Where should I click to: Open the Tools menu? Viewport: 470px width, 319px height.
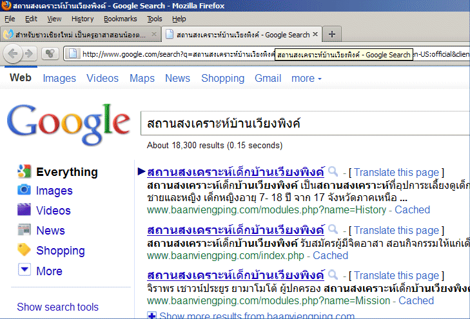[154, 19]
